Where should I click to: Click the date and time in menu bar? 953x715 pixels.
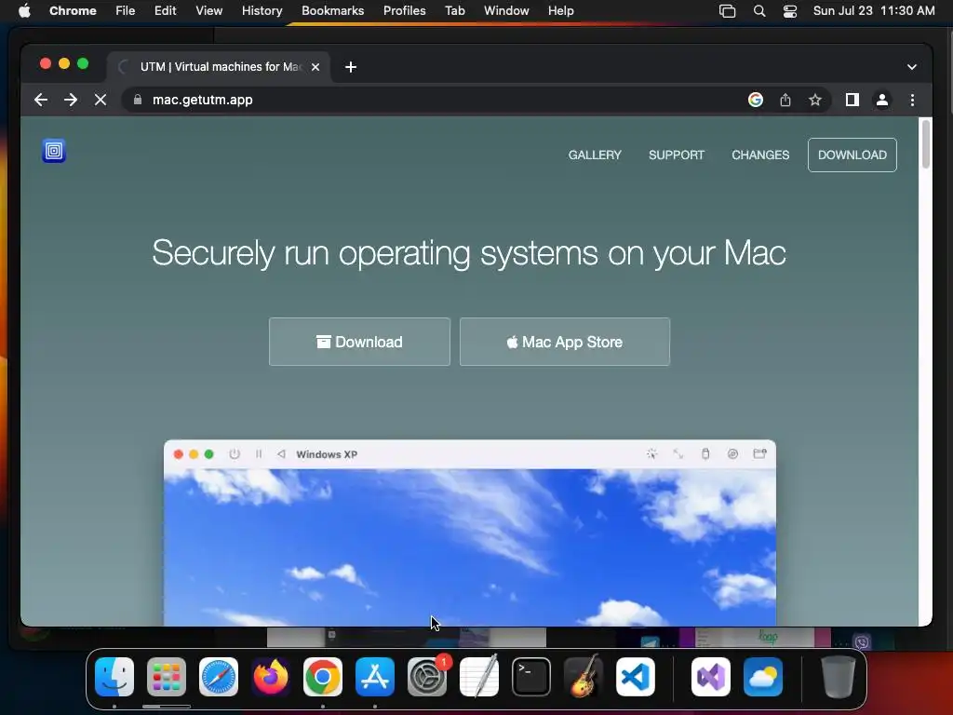pos(874,11)
